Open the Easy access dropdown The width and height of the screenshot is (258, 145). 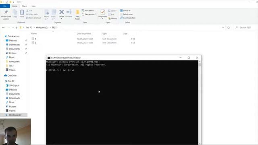[x=89, y=14]
